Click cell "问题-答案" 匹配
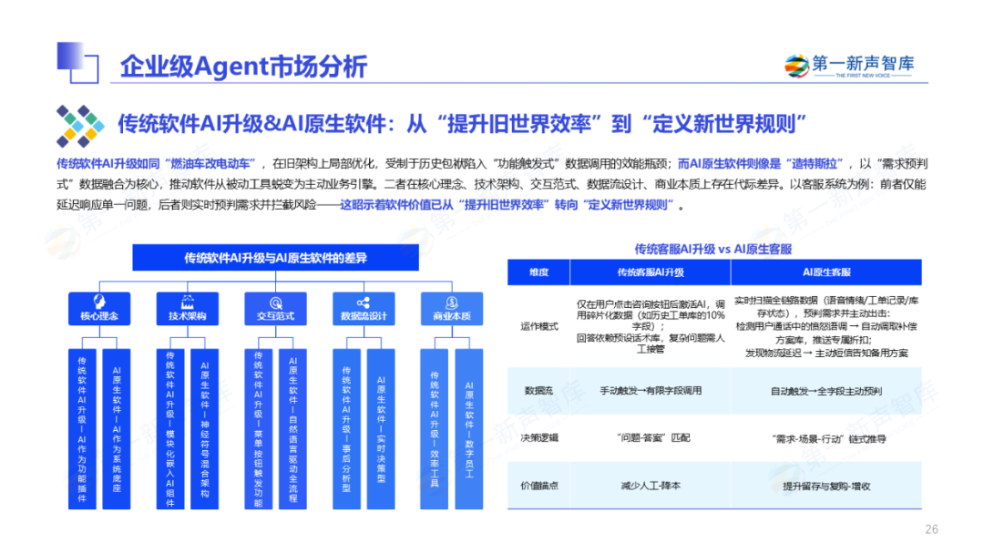 [x=652, y=438]
